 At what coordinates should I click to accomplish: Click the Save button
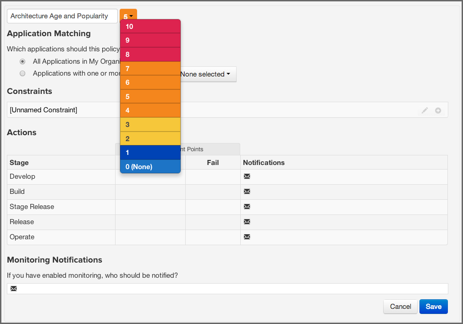point(434,307)
